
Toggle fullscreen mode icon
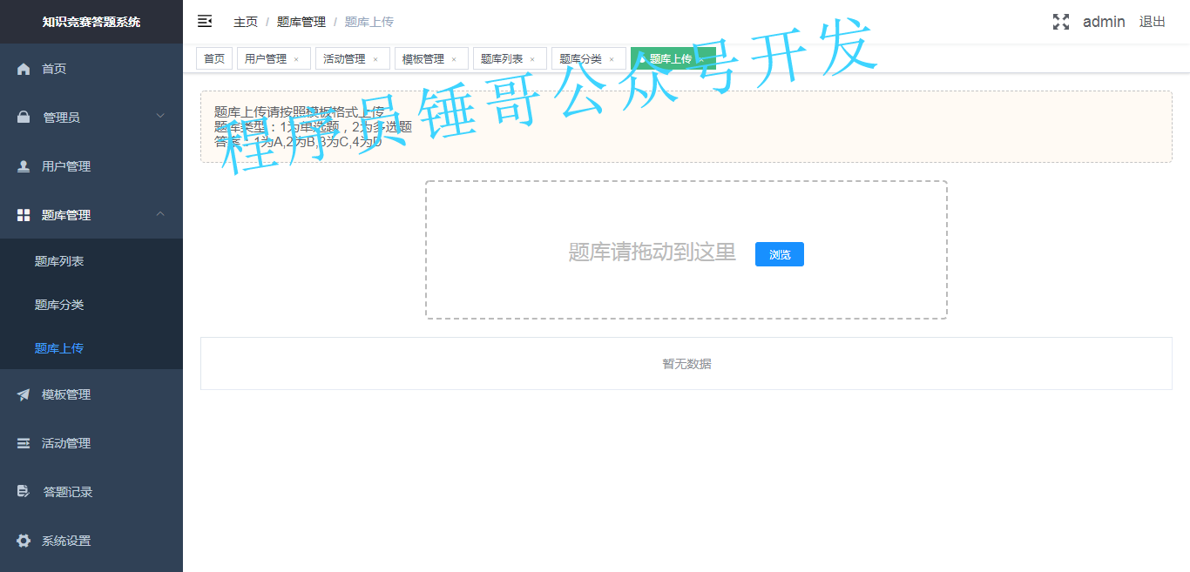1060,22
